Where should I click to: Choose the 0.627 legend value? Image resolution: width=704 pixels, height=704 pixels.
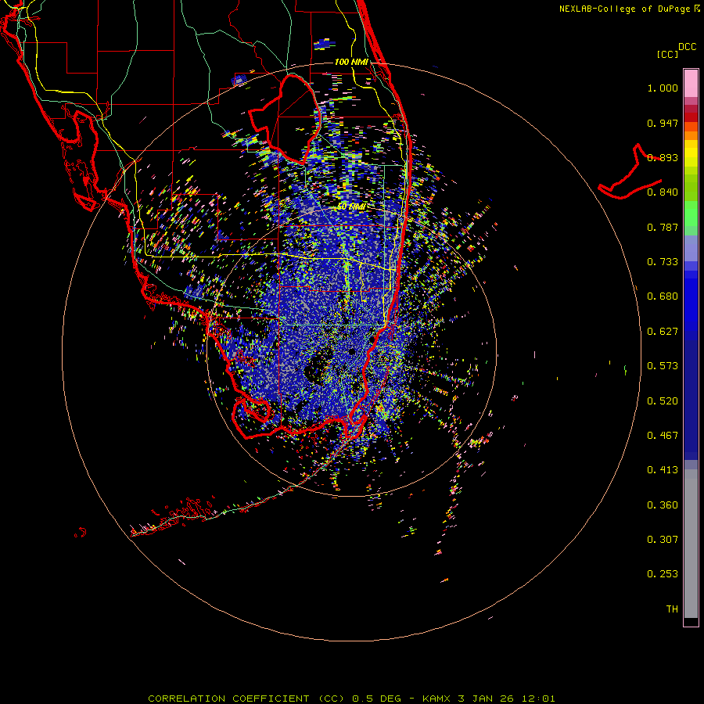(663, 332)
